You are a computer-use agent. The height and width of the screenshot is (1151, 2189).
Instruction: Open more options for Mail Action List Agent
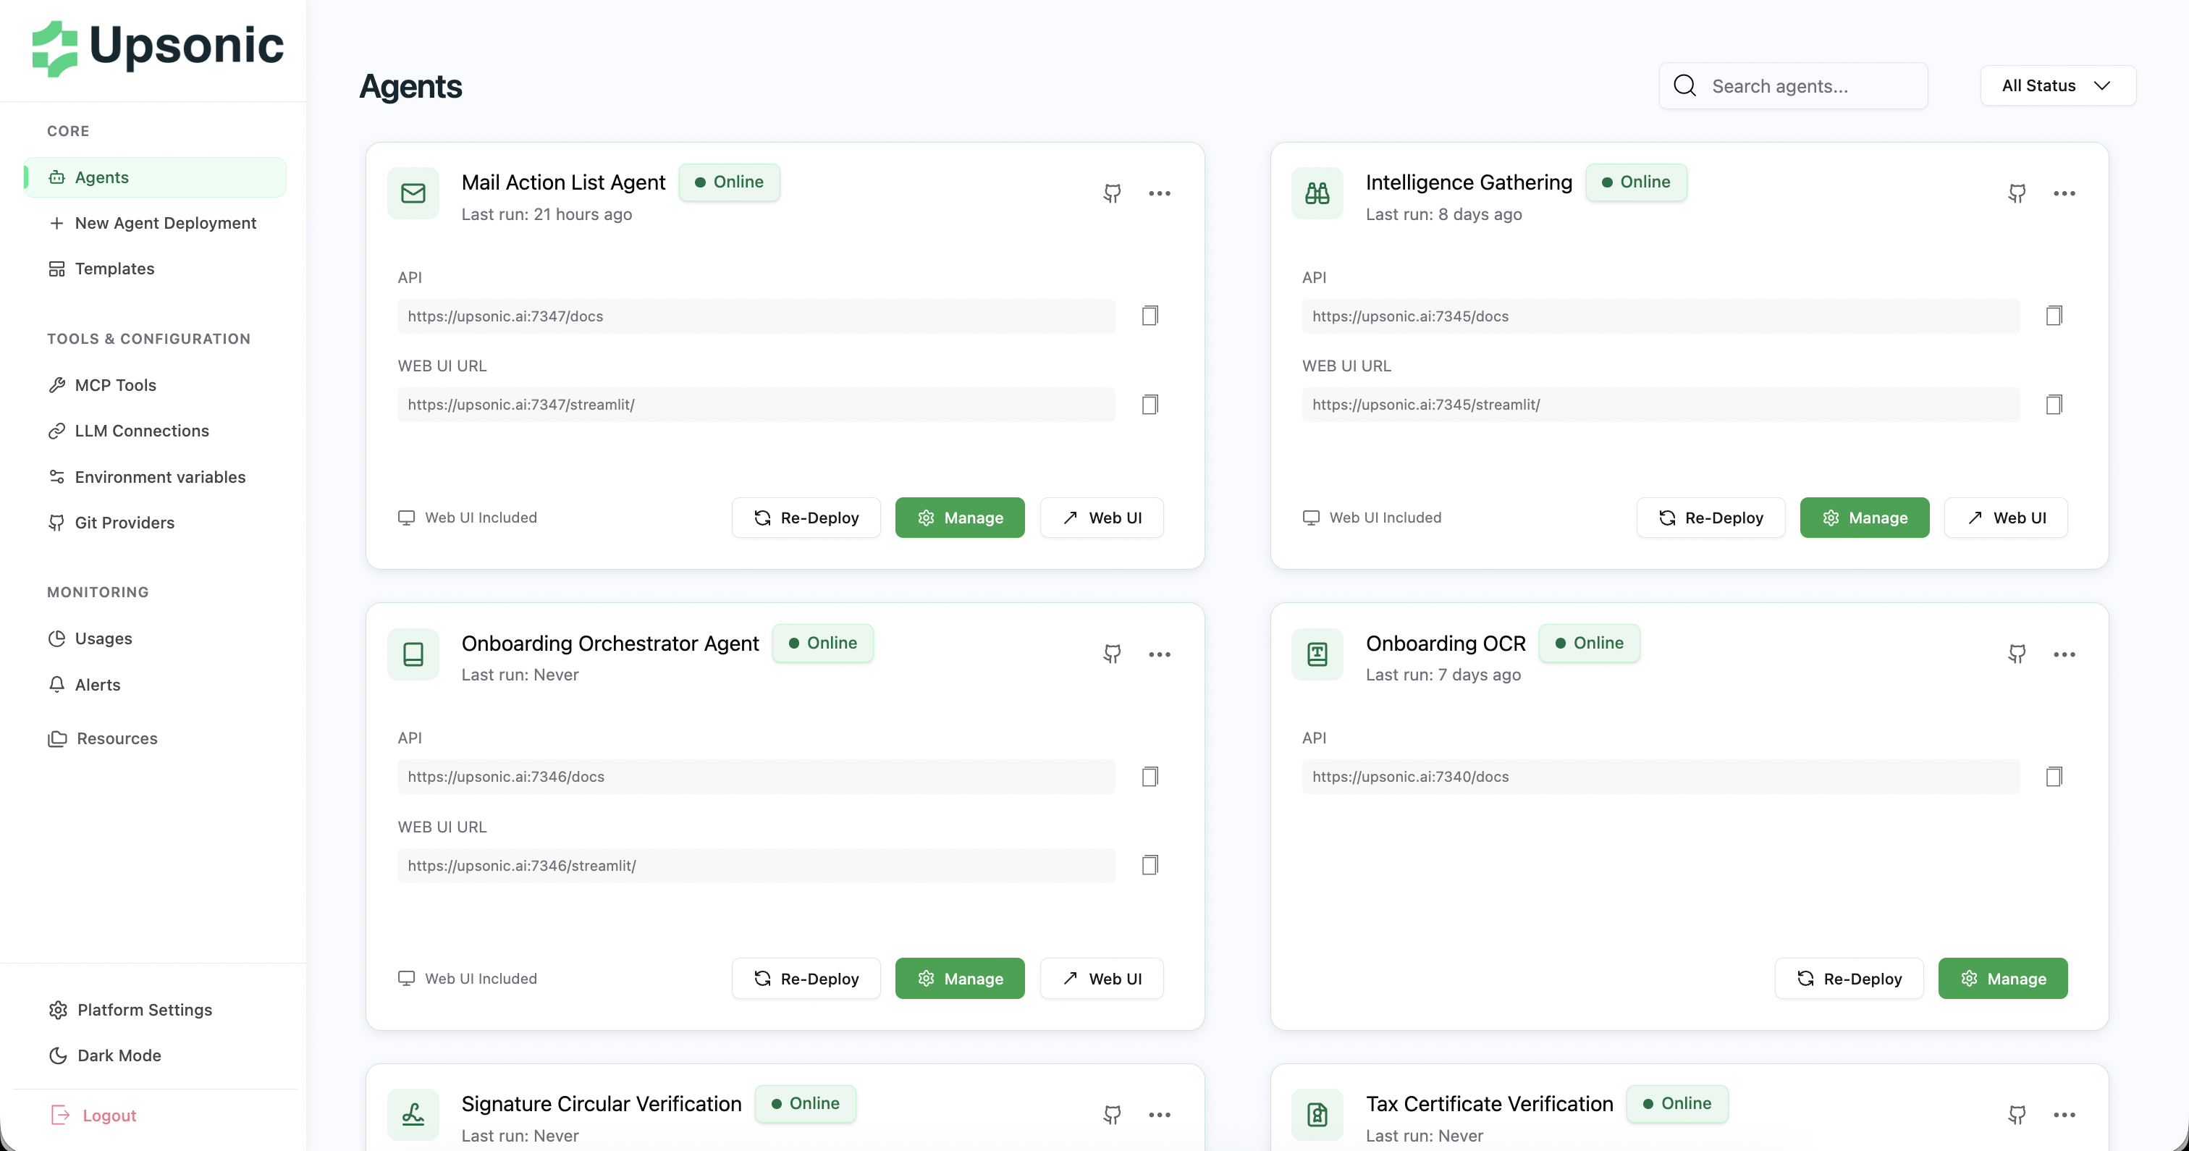pyautogui.click(x=1159, y=193)
